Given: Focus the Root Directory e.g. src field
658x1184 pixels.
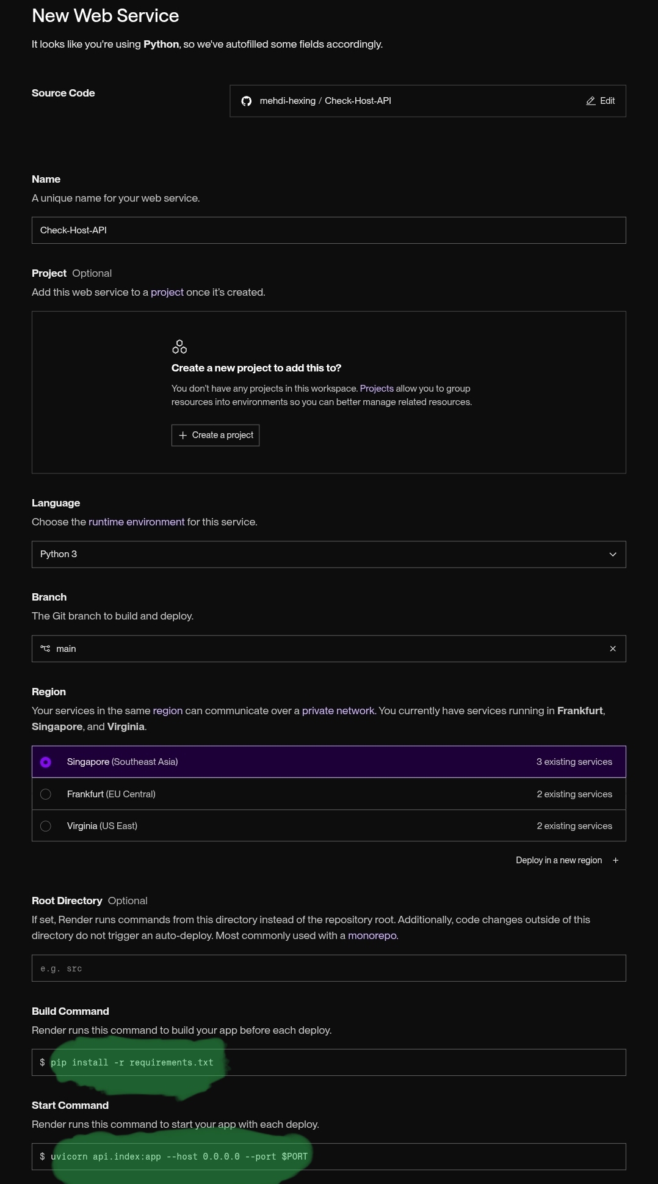Looking at the screenshot, I should coord(329,968).
